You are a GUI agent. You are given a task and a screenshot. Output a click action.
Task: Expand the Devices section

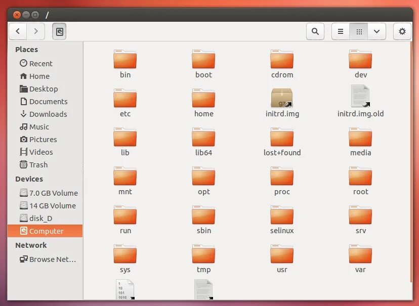[29, 179]
